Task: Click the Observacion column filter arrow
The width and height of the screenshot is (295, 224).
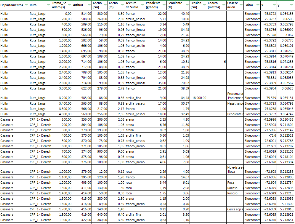Action: (241, 5)
